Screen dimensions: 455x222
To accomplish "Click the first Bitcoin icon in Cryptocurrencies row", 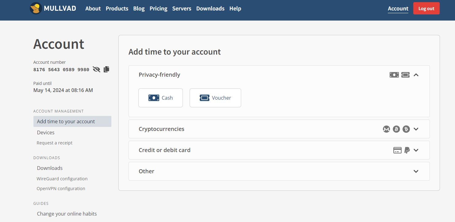I will (x=396, y=129).
